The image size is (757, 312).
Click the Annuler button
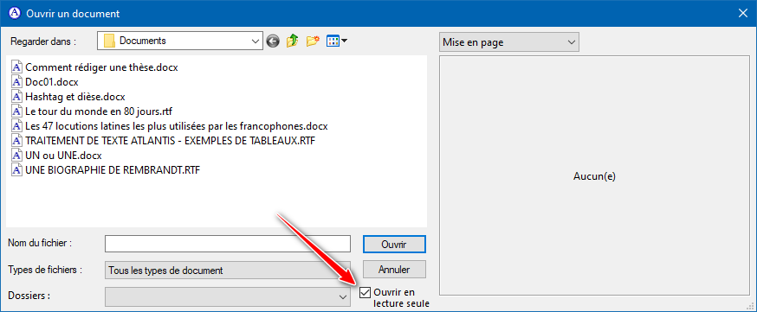394,270
